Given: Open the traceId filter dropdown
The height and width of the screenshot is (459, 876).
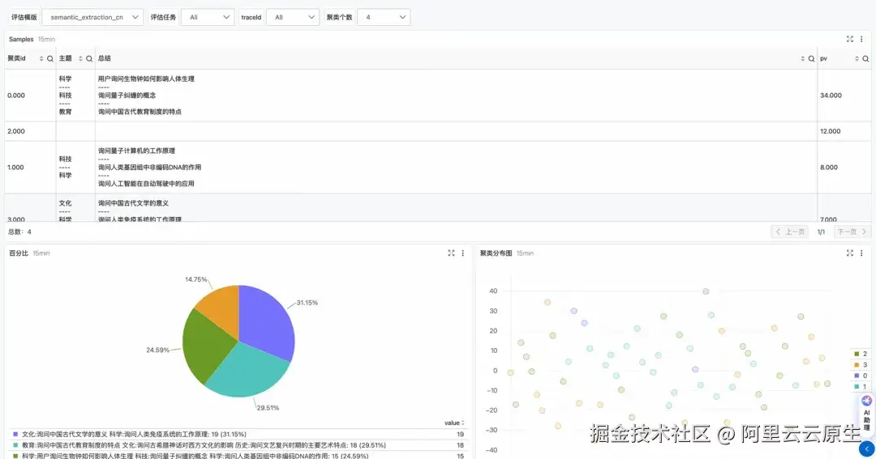Looking at the screenshot, I should coord(293,17).
